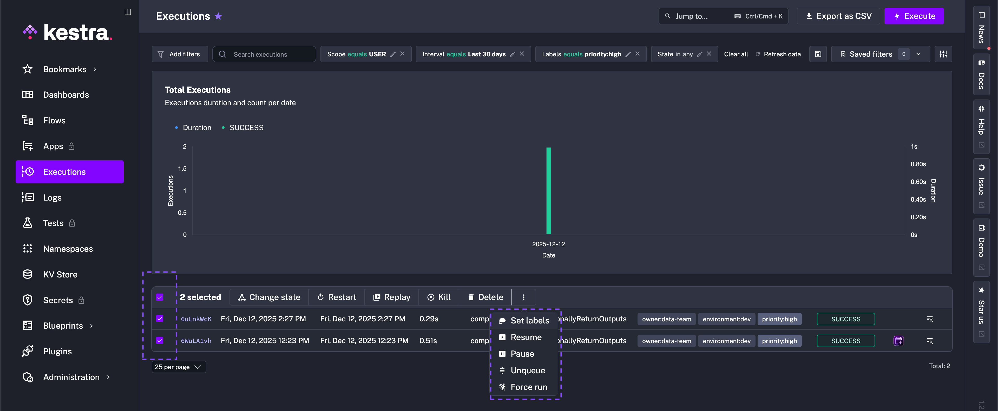Uncheck the select-all executions checkbox
The height and width of the screenshot is (411, 998).
(x=160, y=297)
